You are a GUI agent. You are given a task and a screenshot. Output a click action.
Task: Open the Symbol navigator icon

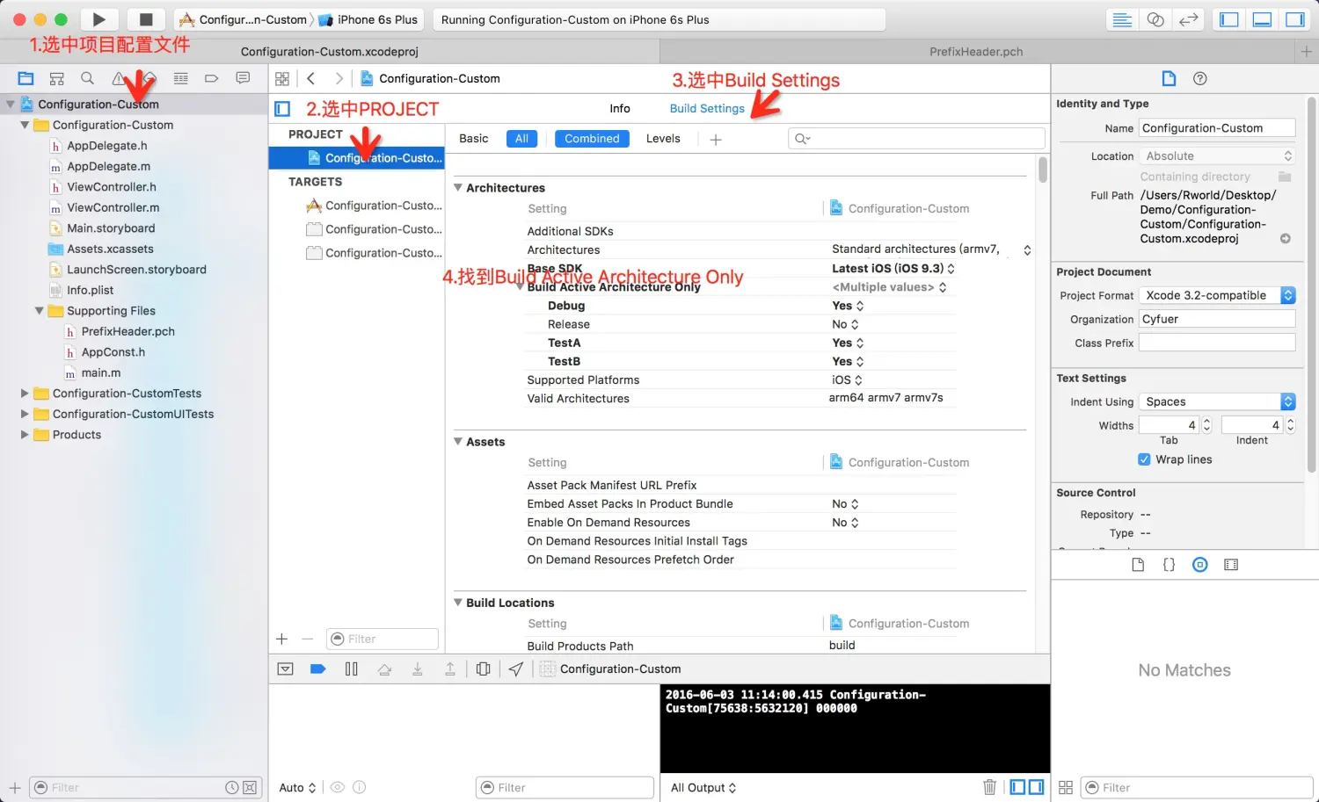pyautogui.click(x=57, y=78)
